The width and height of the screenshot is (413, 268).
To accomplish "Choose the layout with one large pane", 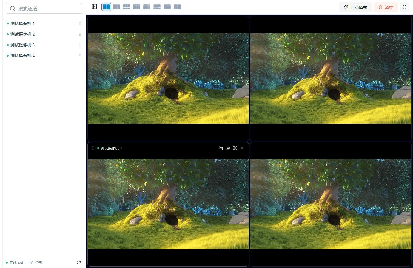I will pos(157,7).
